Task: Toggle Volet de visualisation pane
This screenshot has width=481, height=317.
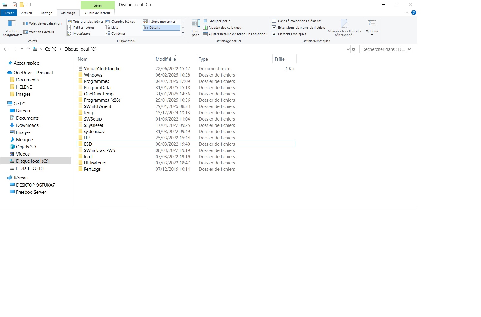Action: point(42,23)
